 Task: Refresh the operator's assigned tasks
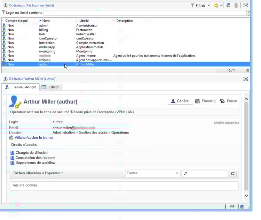pos(233,174)
